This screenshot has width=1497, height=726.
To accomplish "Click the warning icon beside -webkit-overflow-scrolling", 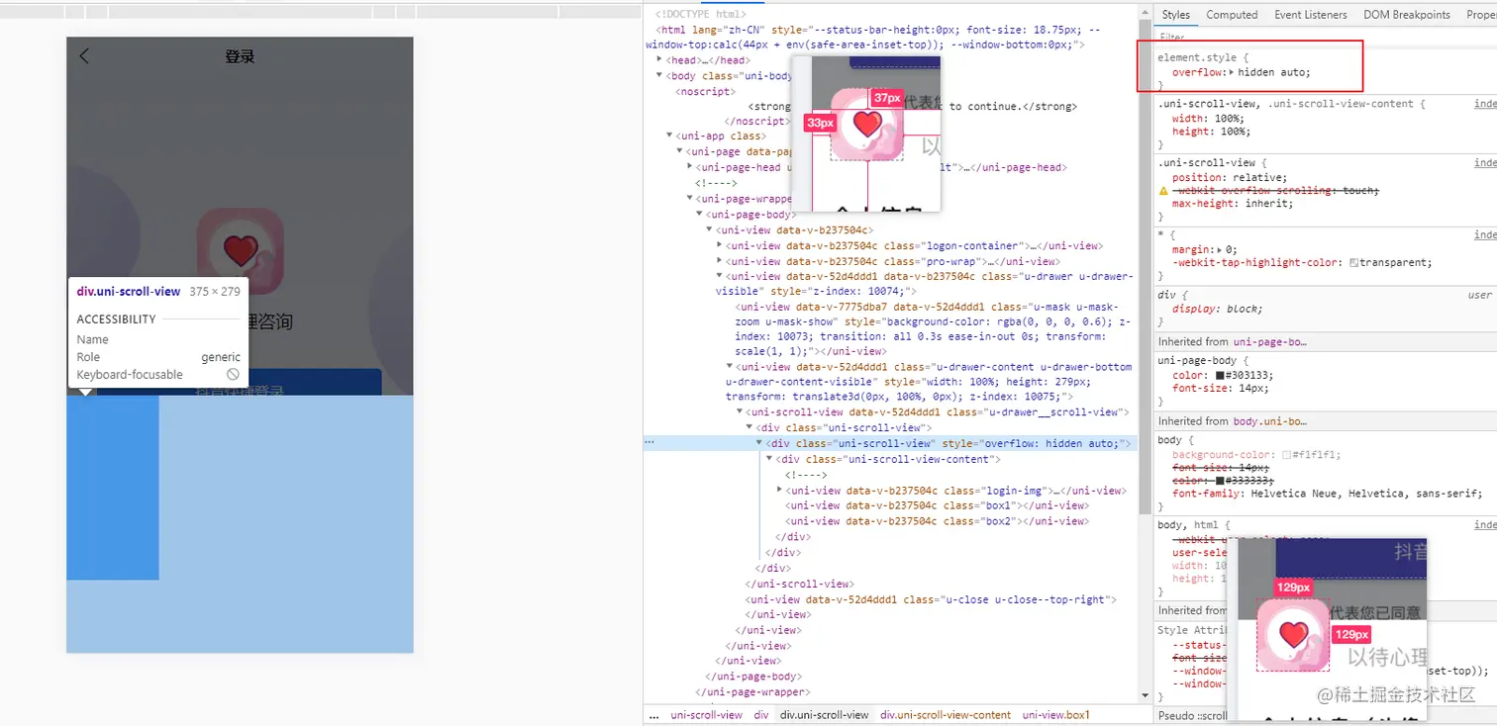I will coord(1164,190).
